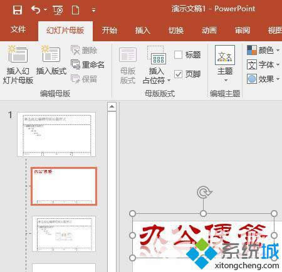The image size is (282, 272).
Task: Click the top-middle resize handle of text box
Action: click(x=203, y=213)
